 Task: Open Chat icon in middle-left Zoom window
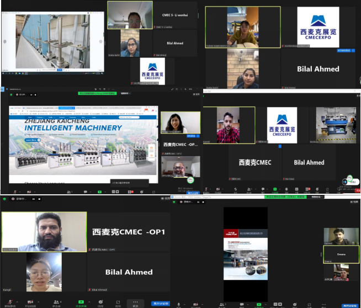(x=86, y=192)
